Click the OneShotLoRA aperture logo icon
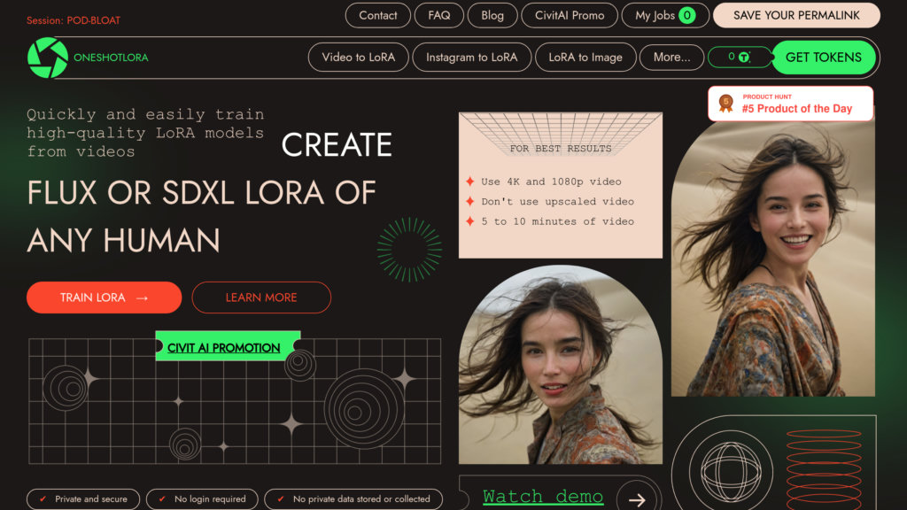 pyautogui.click(x=47, y=58)
